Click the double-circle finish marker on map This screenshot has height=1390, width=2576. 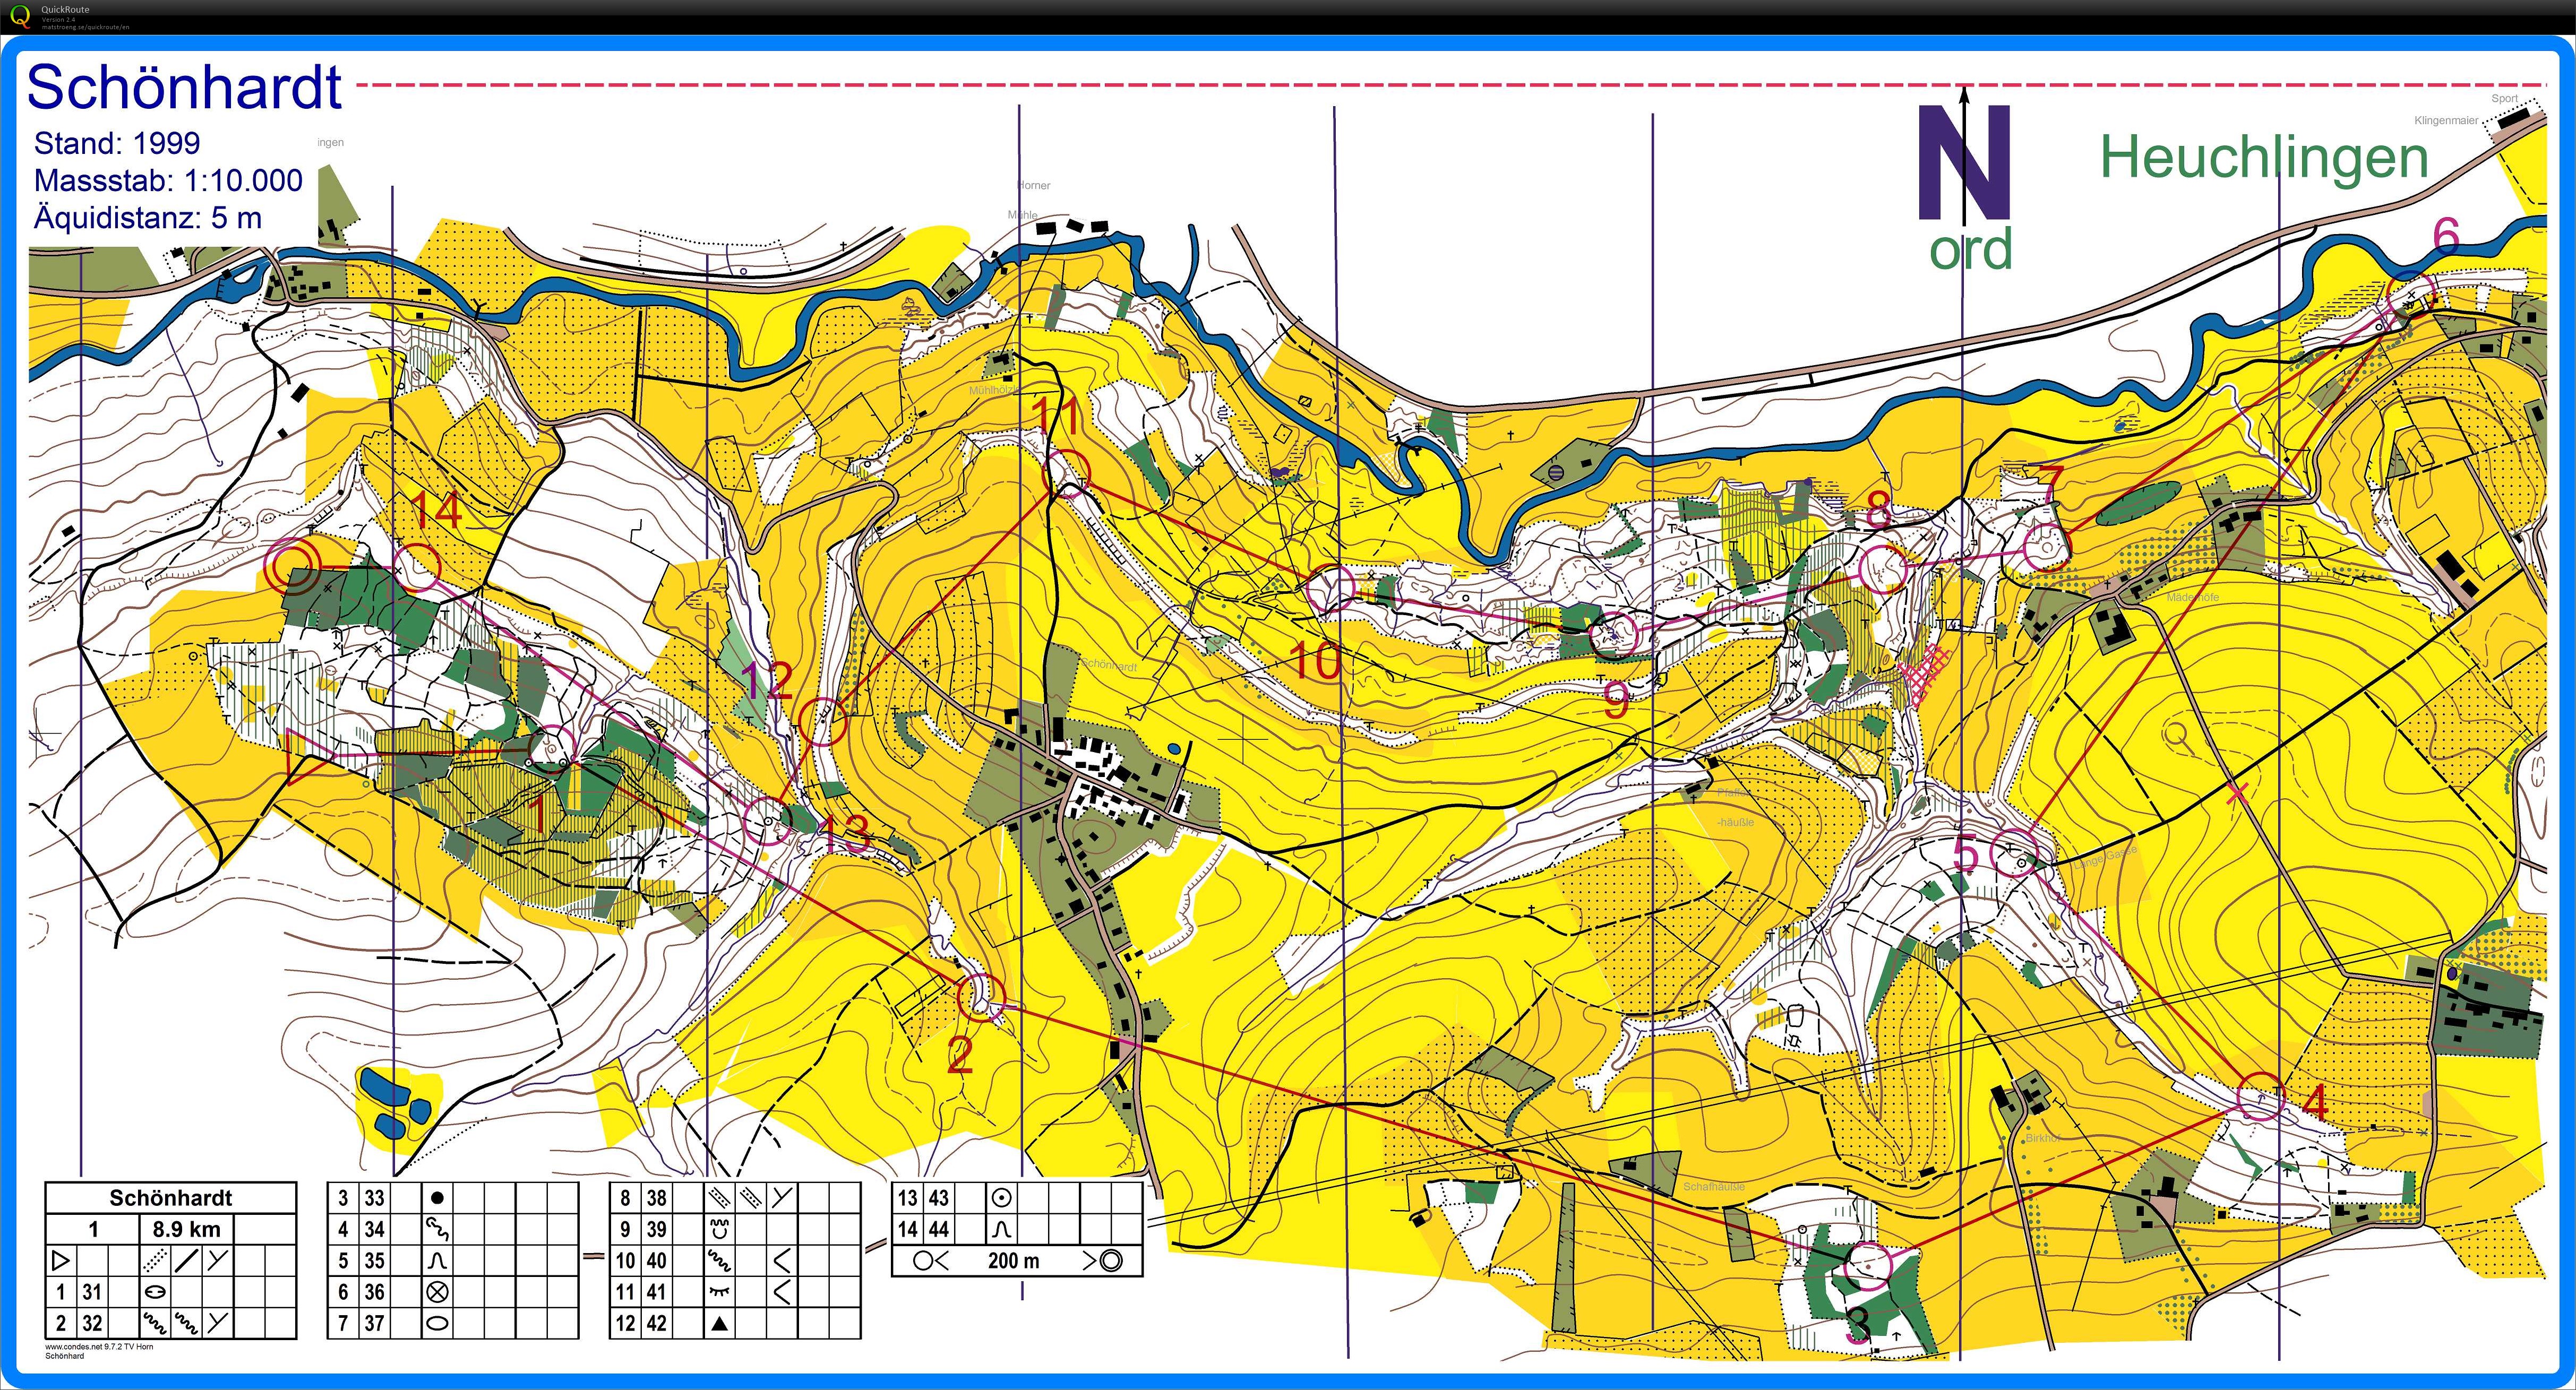point(292,567)
